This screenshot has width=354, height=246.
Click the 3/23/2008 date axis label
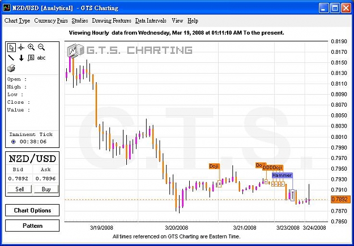click(288, 227)
